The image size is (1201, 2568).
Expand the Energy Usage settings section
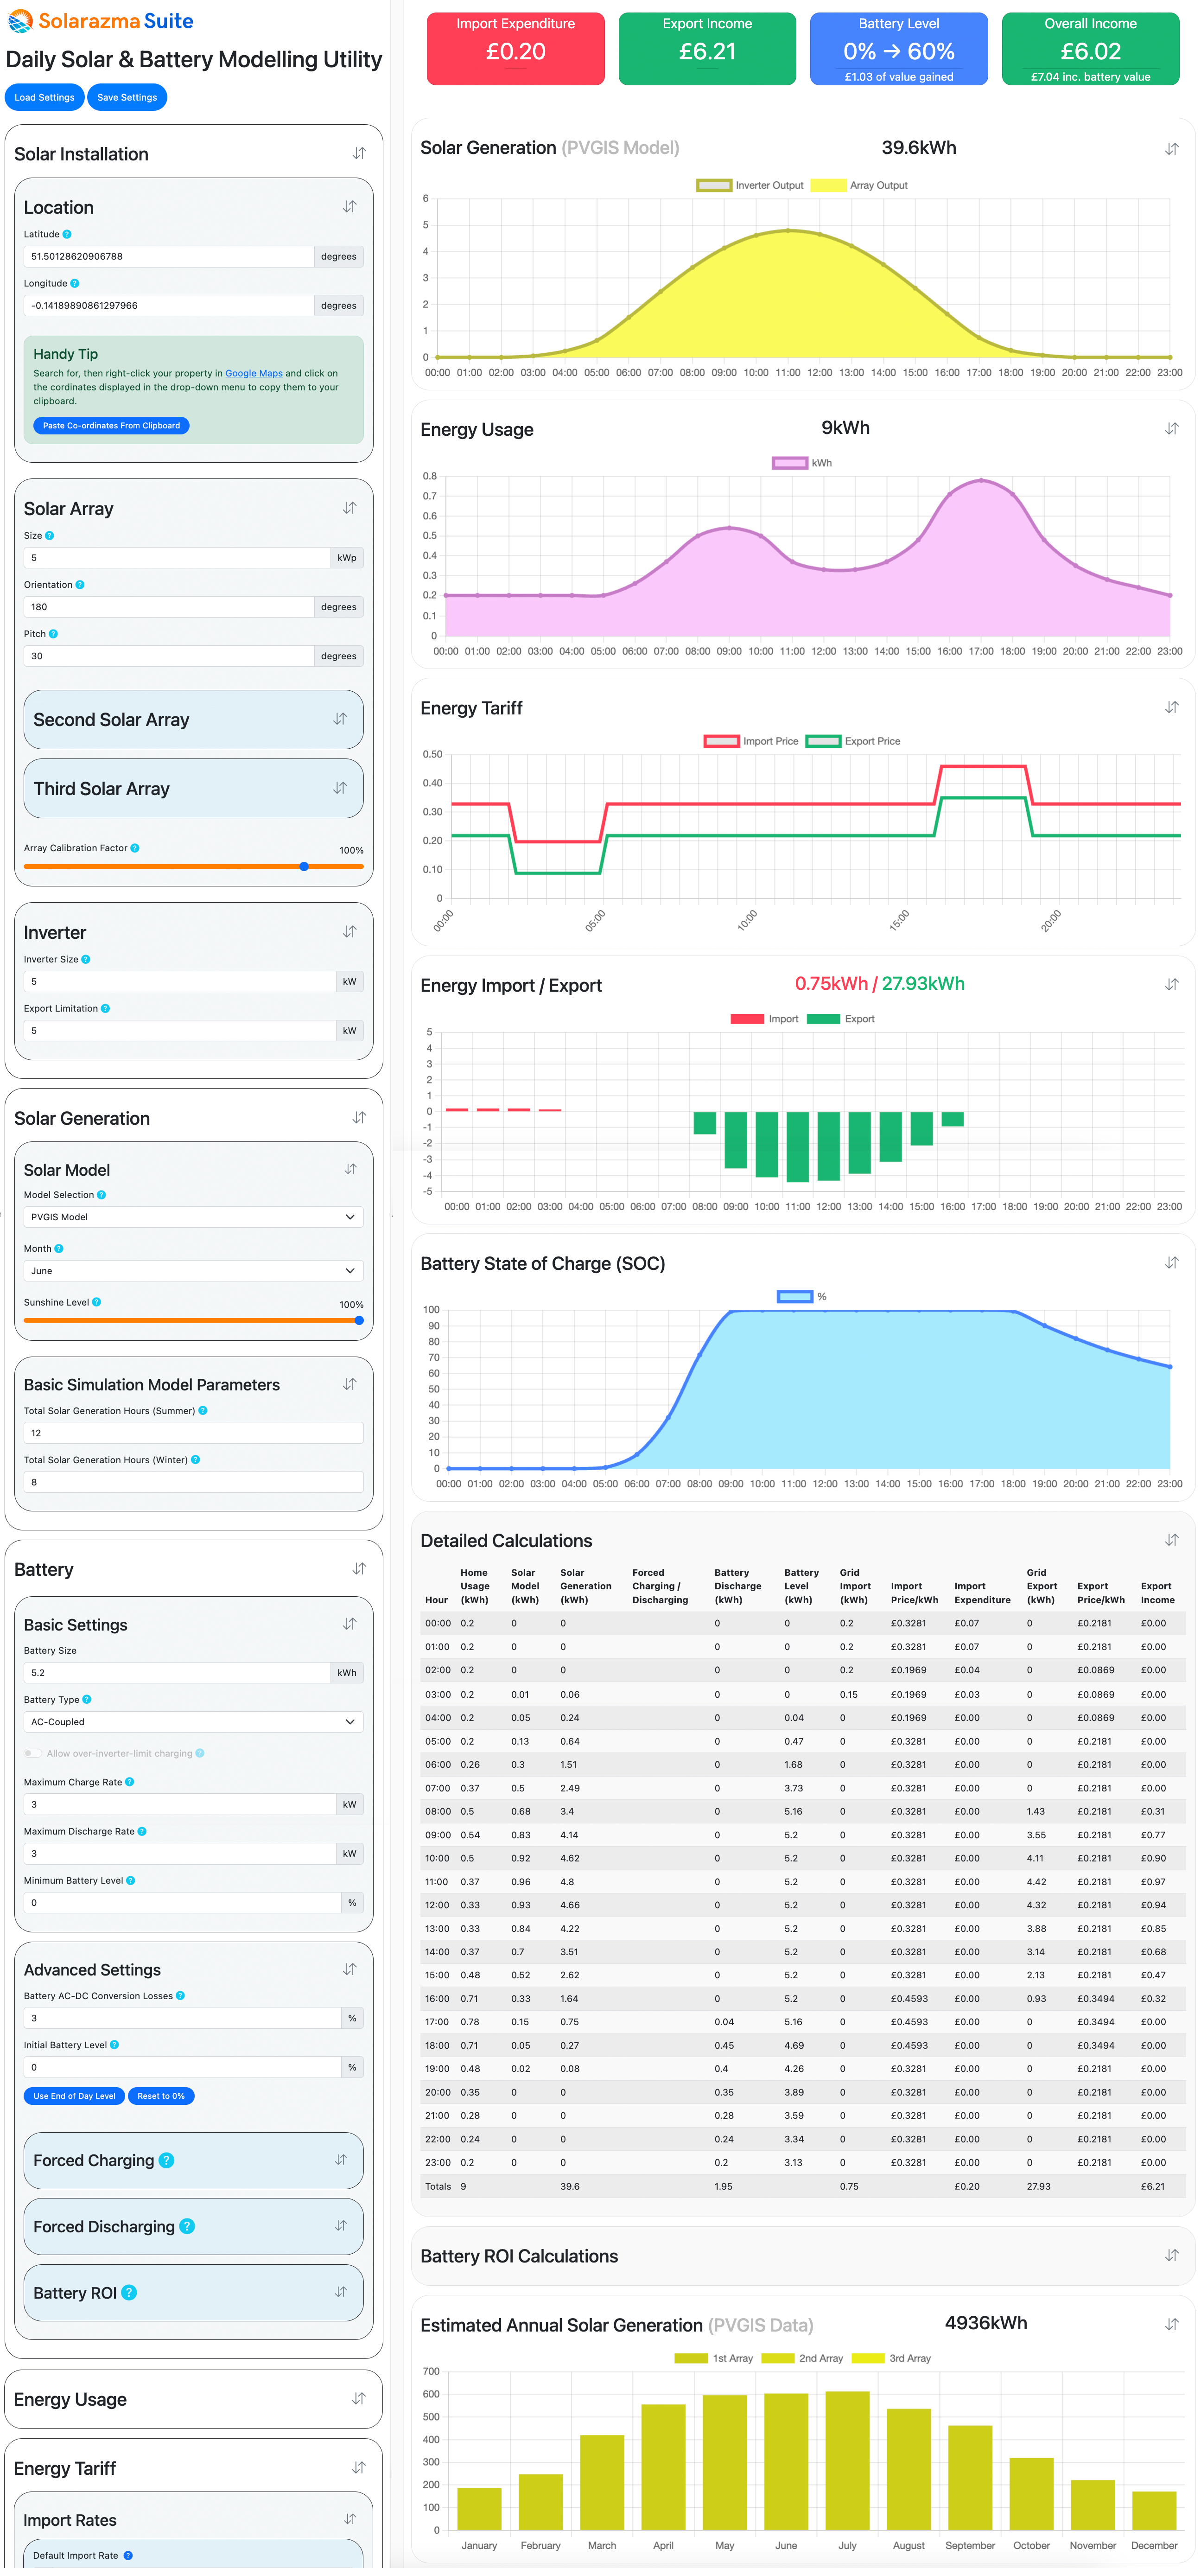point(359,2398)
